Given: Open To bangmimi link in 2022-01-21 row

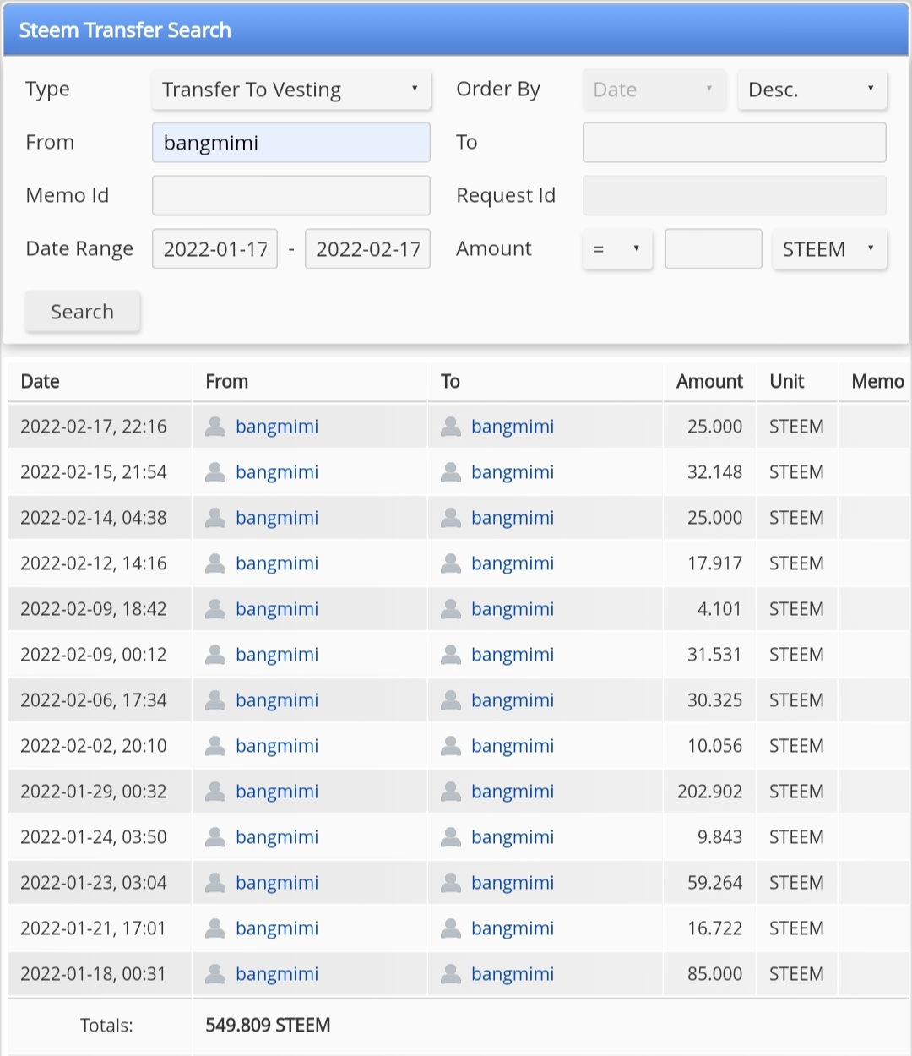Looking at the screenshot, I should (513, 928).
